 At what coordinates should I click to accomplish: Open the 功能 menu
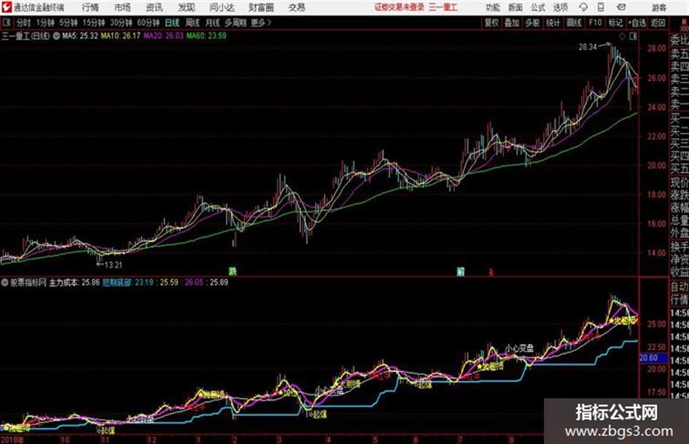(493, 7)
